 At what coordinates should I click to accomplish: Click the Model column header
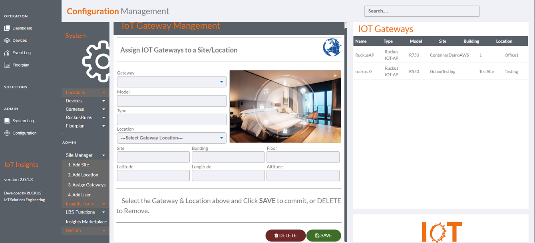(x=416, y=41)
